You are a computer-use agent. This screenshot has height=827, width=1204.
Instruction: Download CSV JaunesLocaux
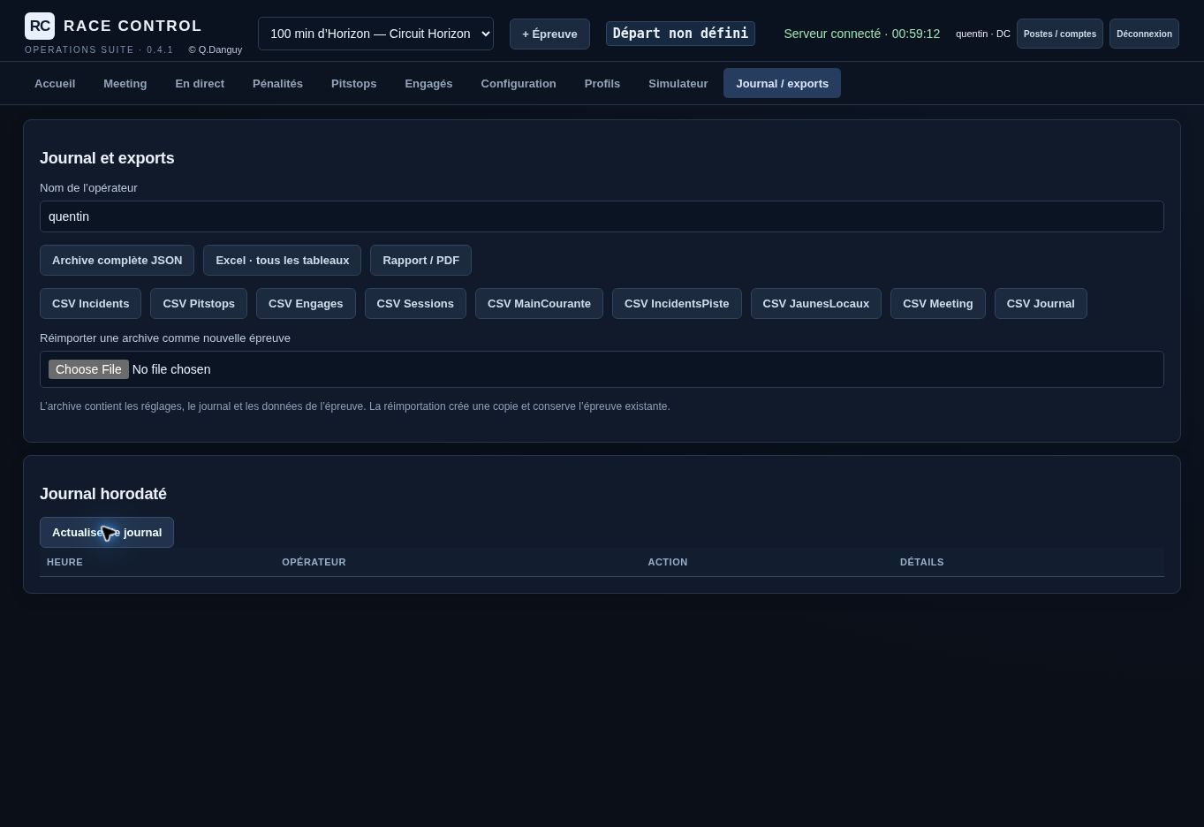(816, 304)
